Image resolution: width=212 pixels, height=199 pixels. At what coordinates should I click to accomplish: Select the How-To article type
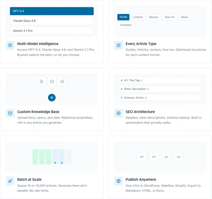coord(170,17)
